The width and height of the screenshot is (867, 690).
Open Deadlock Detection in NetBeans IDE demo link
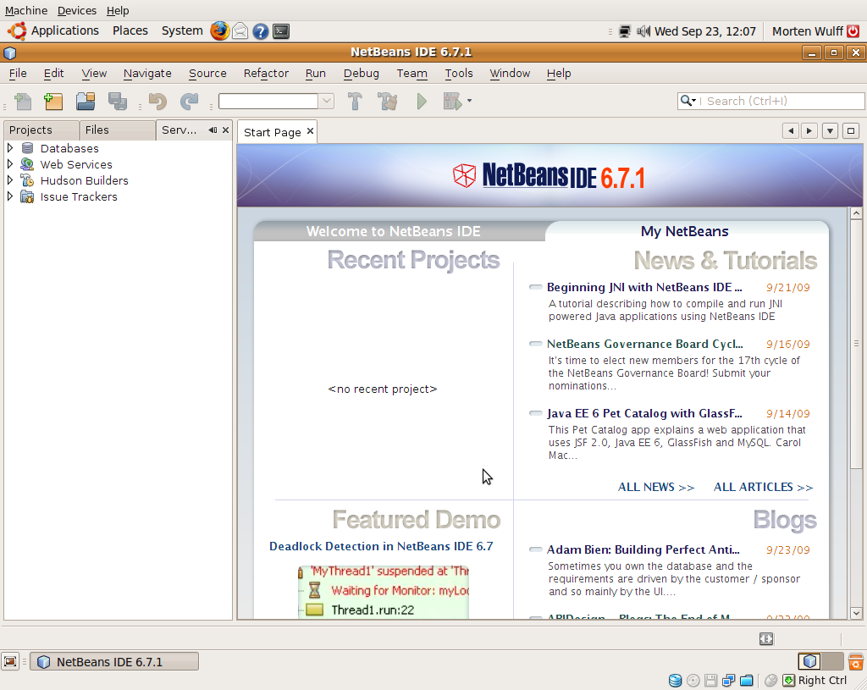point(381,546)
